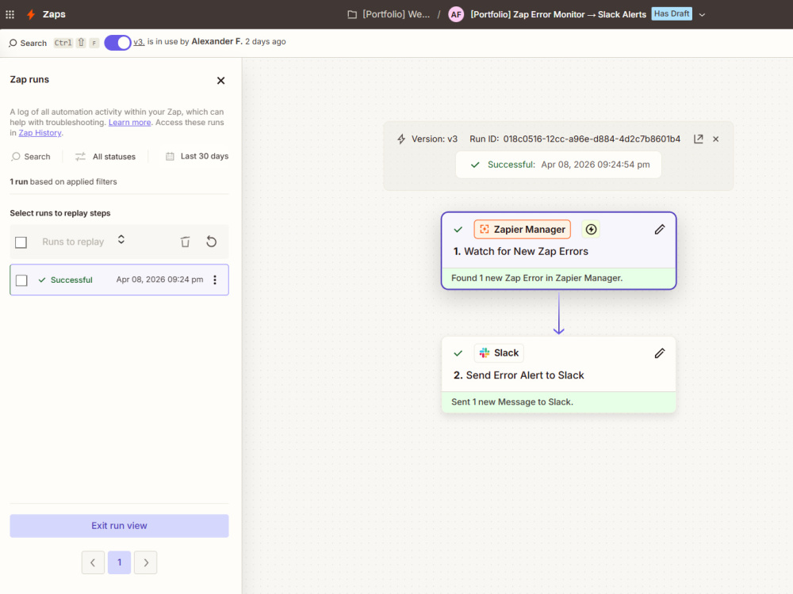Click the step 2 success checkmark
Viewport: 793px width, 594px height.
coord(458,353)
